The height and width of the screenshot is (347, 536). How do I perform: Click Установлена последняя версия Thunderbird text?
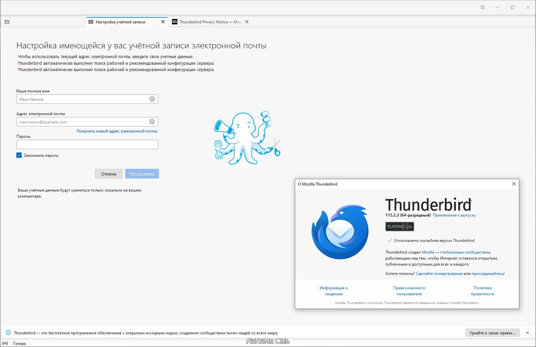click(434, 241)
